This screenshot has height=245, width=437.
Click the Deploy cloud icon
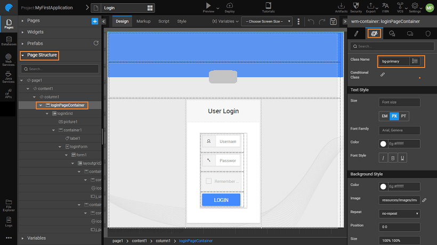[x=230, y=5]
